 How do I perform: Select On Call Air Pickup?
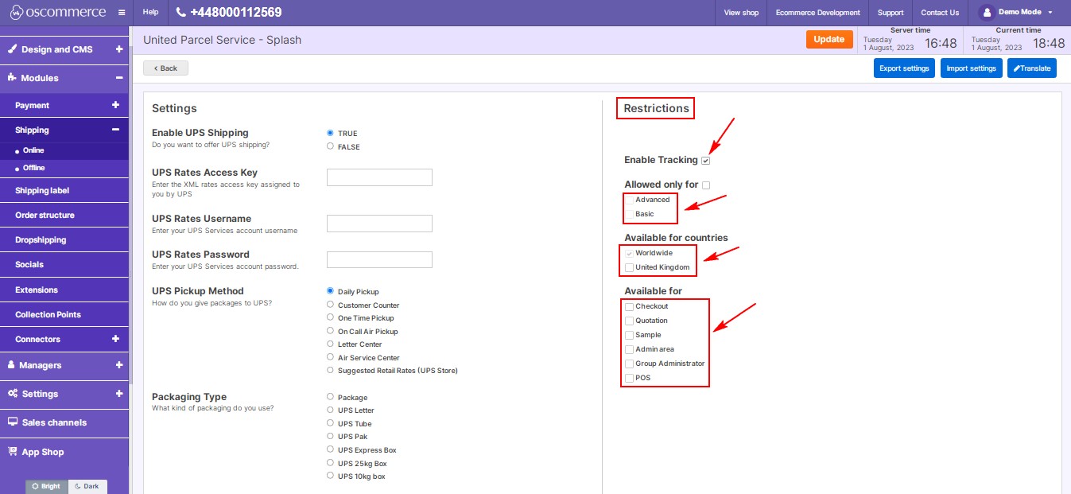(330, 331)
